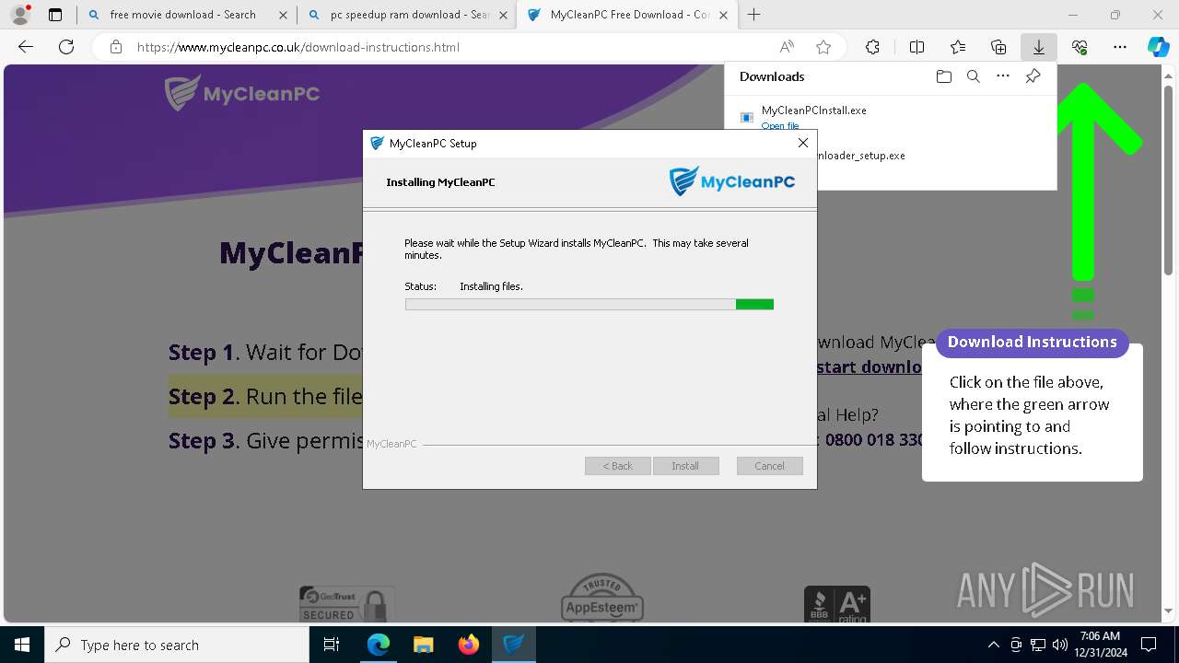The width and height of the screenshot is (1179, 663).
Task: Open Edge Settings and more menu
Action: [x=1120, y=47]
